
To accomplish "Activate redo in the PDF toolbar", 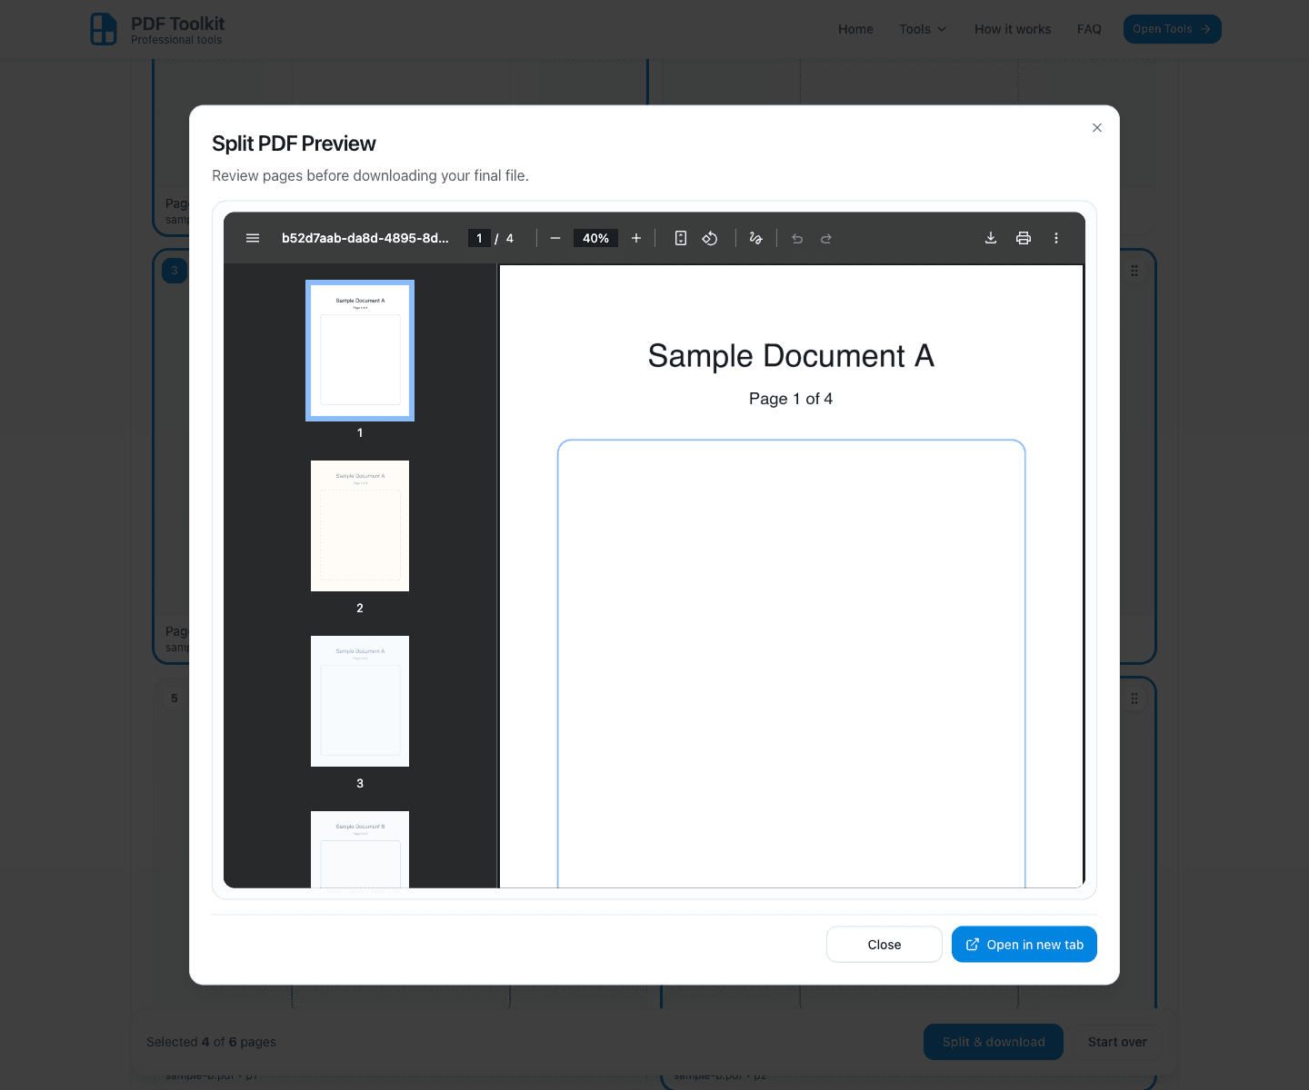I will point(826,238).
